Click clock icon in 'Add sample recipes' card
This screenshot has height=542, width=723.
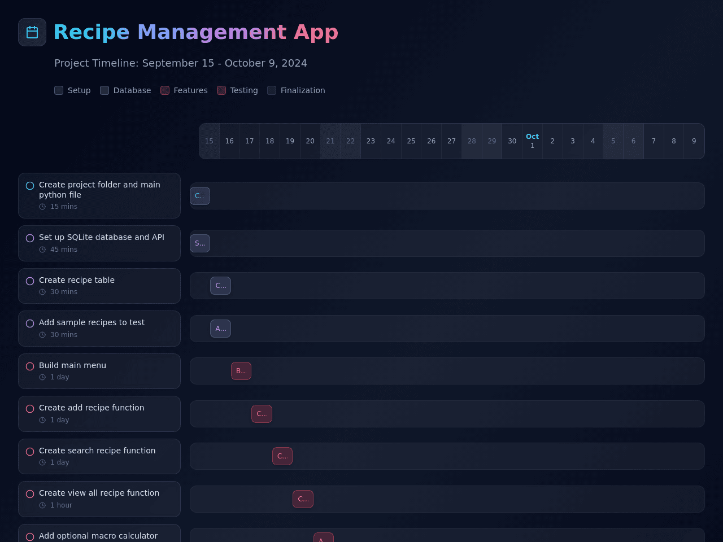coord(42,335)
